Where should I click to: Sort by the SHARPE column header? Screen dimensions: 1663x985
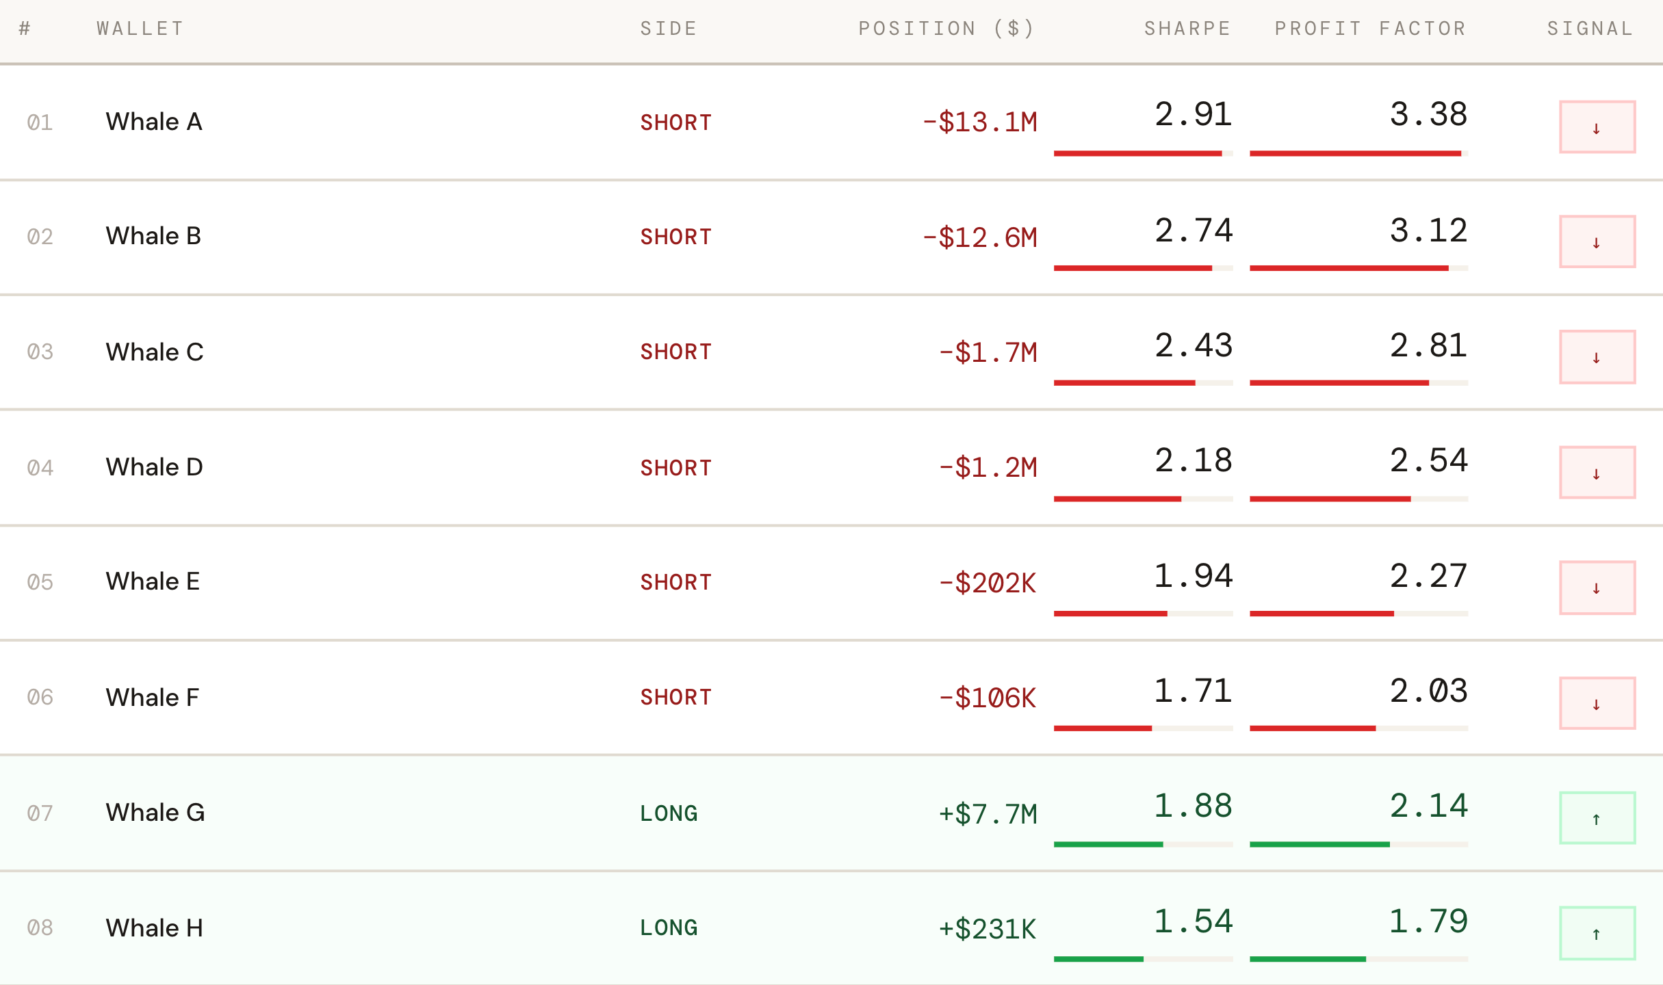click(x=1187, y=29)
